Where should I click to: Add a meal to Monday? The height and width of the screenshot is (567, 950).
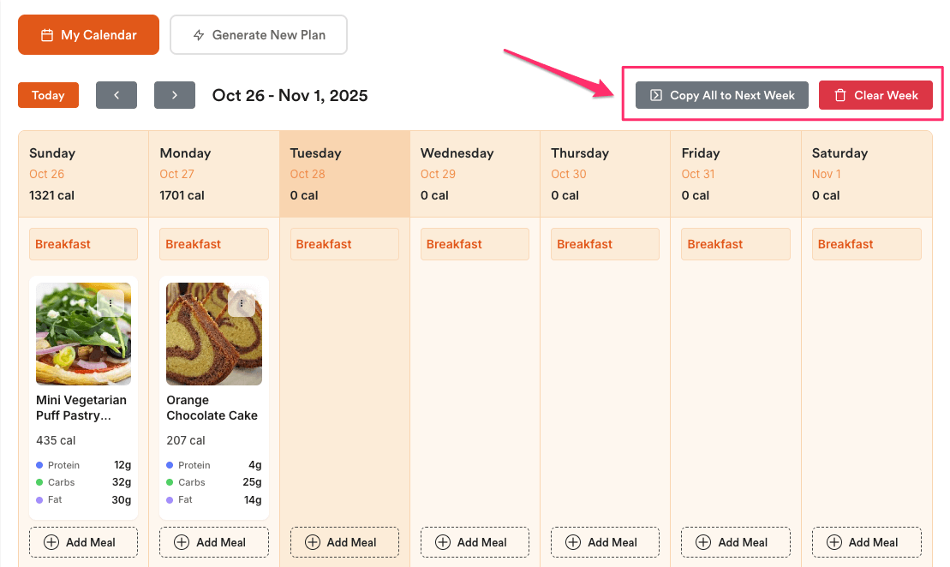[214, 542]
